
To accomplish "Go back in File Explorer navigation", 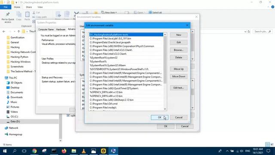I will (4, 31).
